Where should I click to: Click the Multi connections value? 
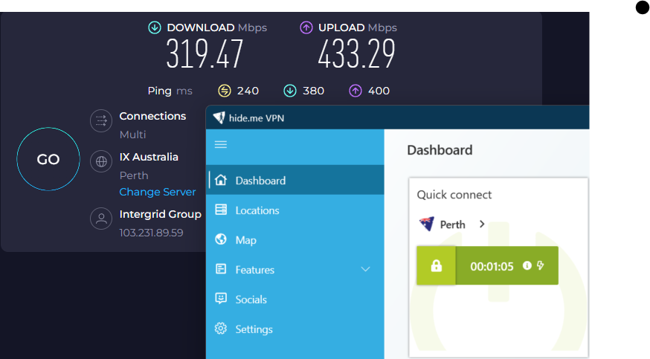click(x=132, y=135)
